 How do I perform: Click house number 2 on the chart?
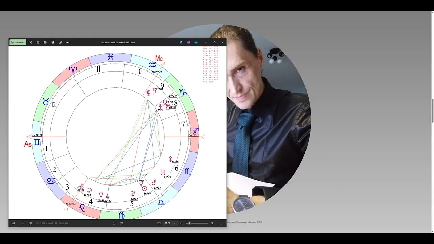[54, 170]
